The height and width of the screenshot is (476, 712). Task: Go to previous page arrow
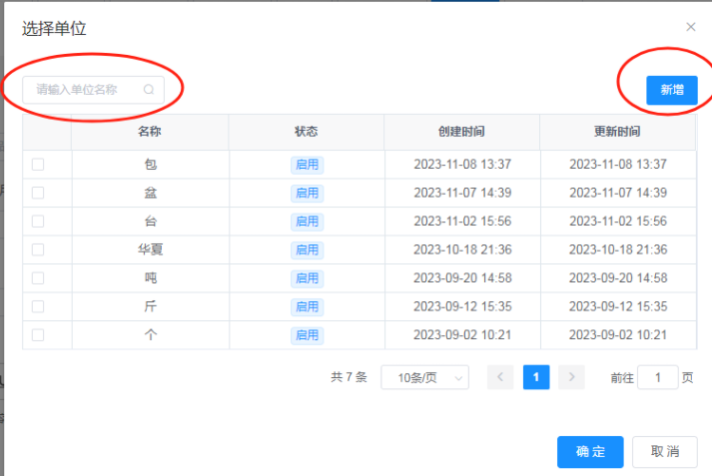500,377
